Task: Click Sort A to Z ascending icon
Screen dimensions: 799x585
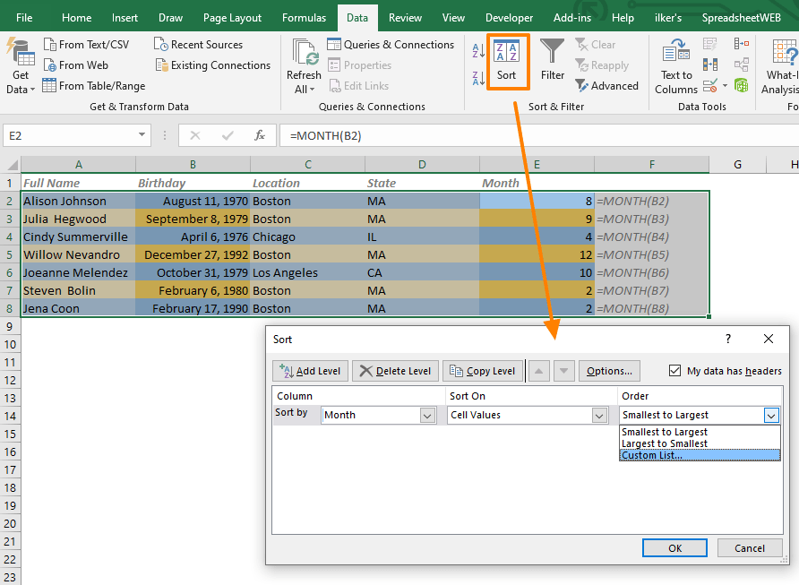Action: (x=478, y=48)
